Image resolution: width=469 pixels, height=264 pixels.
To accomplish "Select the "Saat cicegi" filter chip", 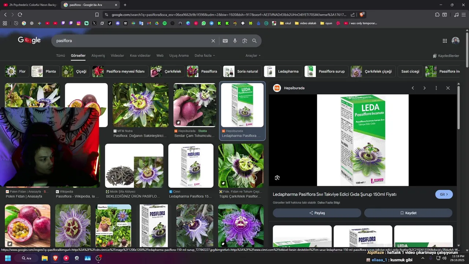I will (x=410, y=71).
